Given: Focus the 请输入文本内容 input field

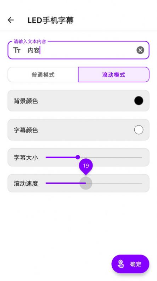Looking at the screenshot, I should pos(79,50).
